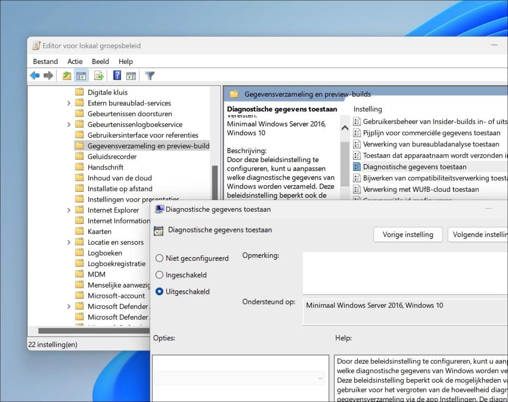This screenshot has width=508, height=402.
Task: Click the 22 instelling(en) status bar text
Action: point(53,345)
